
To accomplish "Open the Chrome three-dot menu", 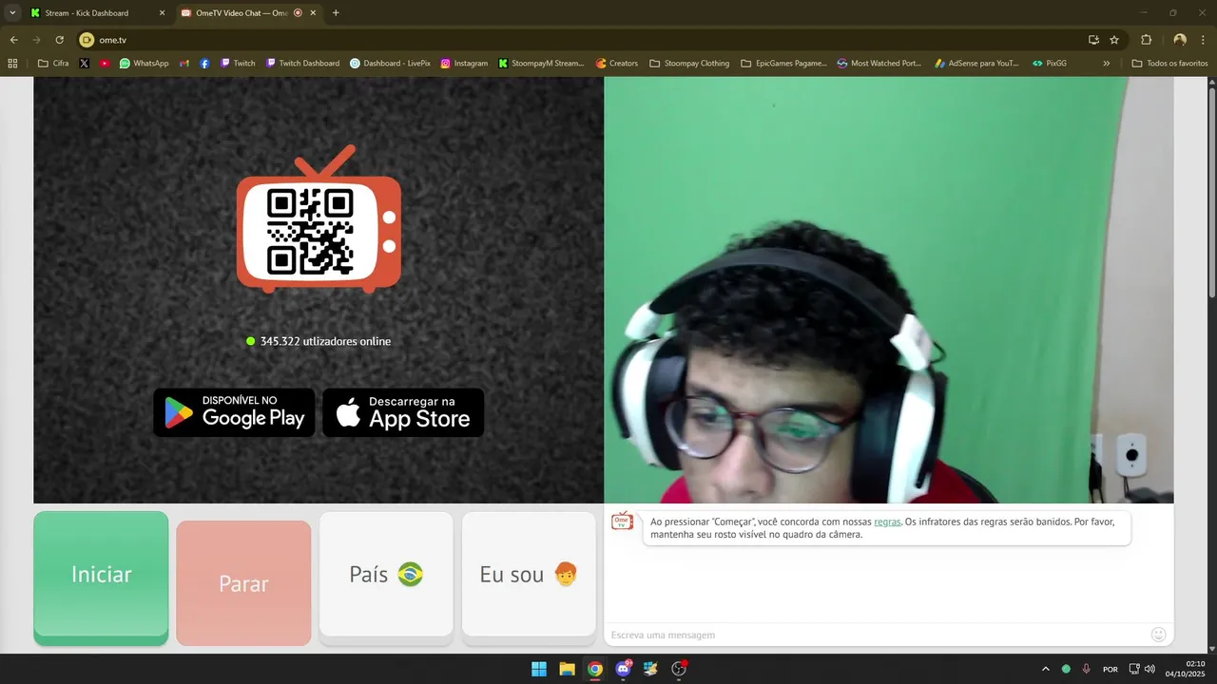I will (x=1203, y=40).
